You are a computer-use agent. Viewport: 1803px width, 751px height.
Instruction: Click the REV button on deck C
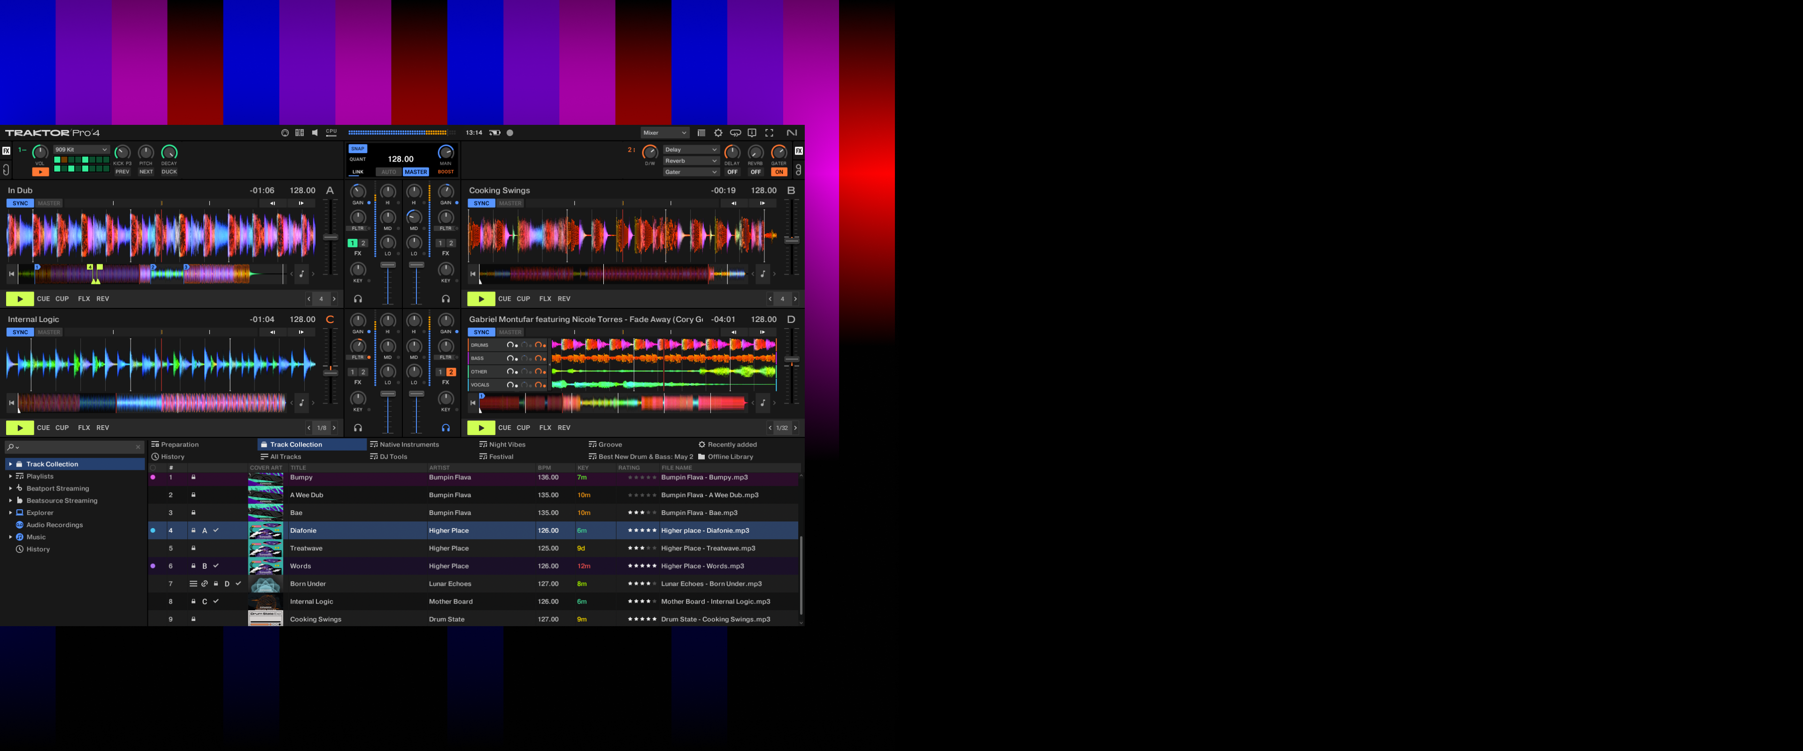click(103, 428)
